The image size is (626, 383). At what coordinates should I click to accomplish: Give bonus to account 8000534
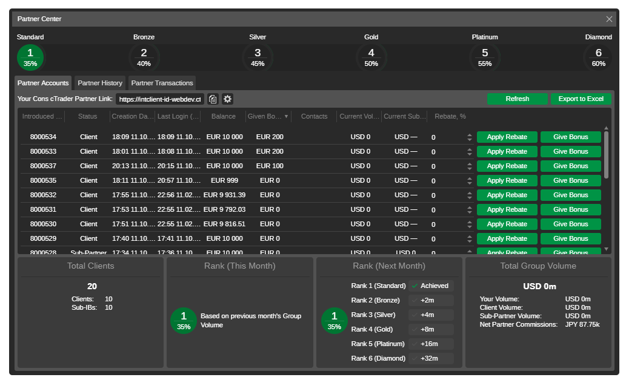(x=570, y=137)
